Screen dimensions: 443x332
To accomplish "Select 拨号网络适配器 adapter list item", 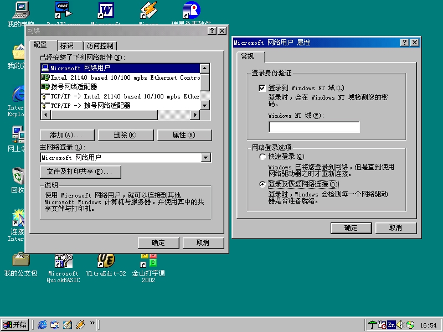I will point(120,87).
